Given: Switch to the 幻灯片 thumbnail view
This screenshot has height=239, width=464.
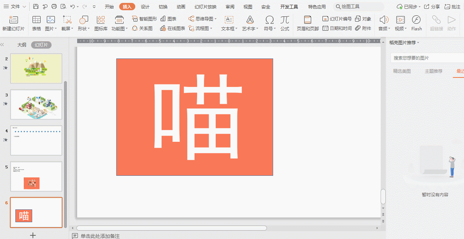Looking at the screenshot, I should coord(41,45).
